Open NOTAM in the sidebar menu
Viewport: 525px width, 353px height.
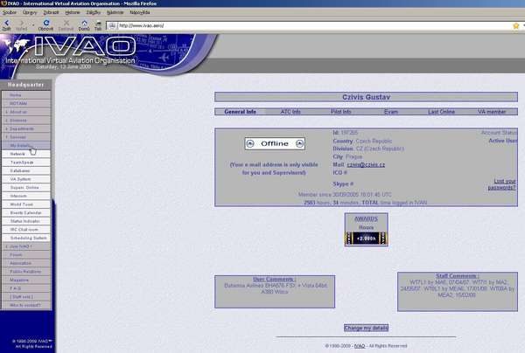tap(26, 103)
